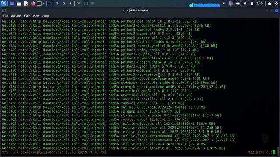Click the 2:49 panel clock
The width and height of the screenshot is (280, 157).
coord(259,3)
